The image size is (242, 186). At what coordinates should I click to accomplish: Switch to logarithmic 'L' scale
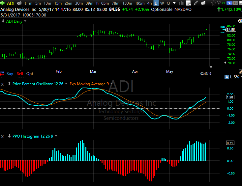pyautogui.click(x=231, y=77)
